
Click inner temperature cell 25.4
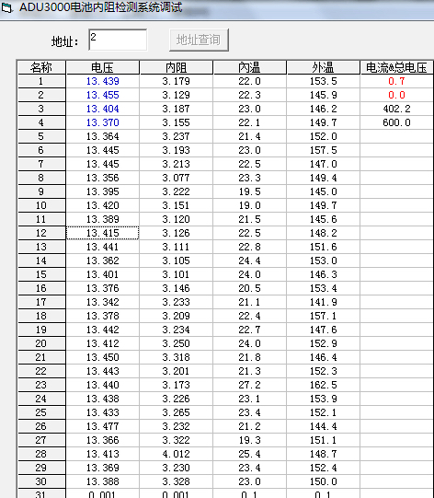[250, 454]
